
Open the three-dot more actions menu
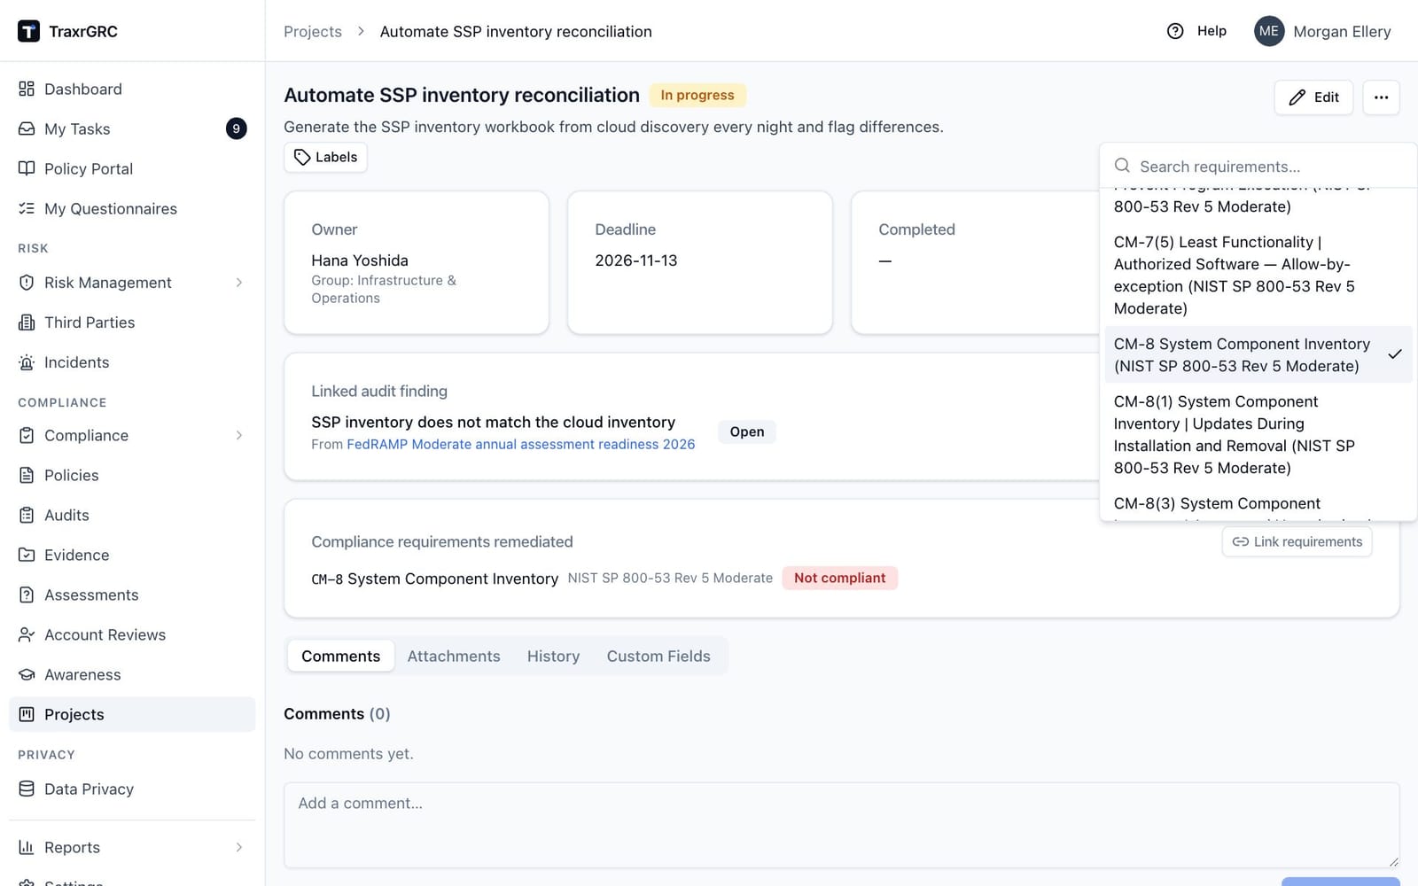coord(1381,97)
